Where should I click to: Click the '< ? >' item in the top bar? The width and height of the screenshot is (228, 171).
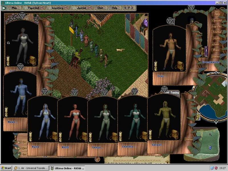[129, 8]
